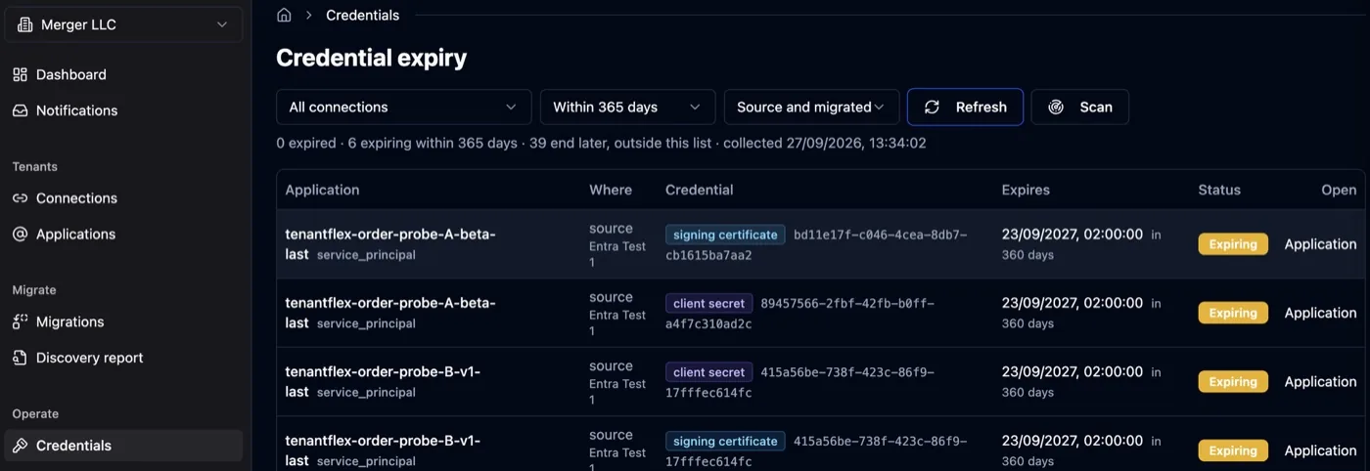This screenshot has width=1370, height=471.
Task: Select Credentials in the sidebar
Action: [x=123, y=446]
